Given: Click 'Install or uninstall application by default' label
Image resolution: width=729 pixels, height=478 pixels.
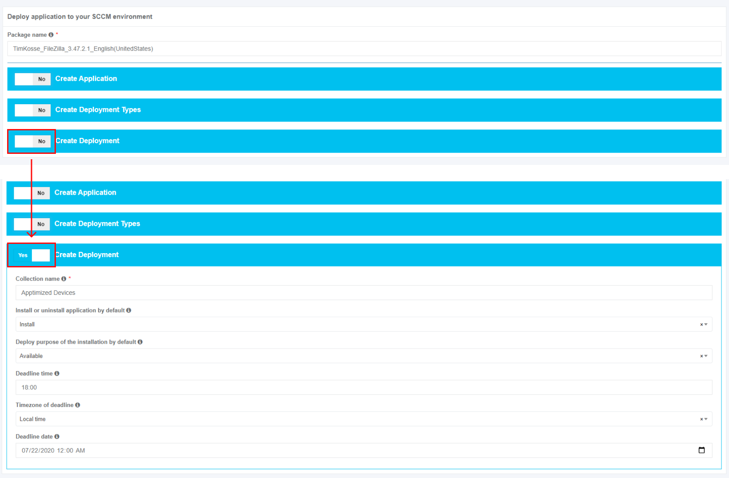Looking at the screenshot, I should pyautogui.click(x=70, y=310).
